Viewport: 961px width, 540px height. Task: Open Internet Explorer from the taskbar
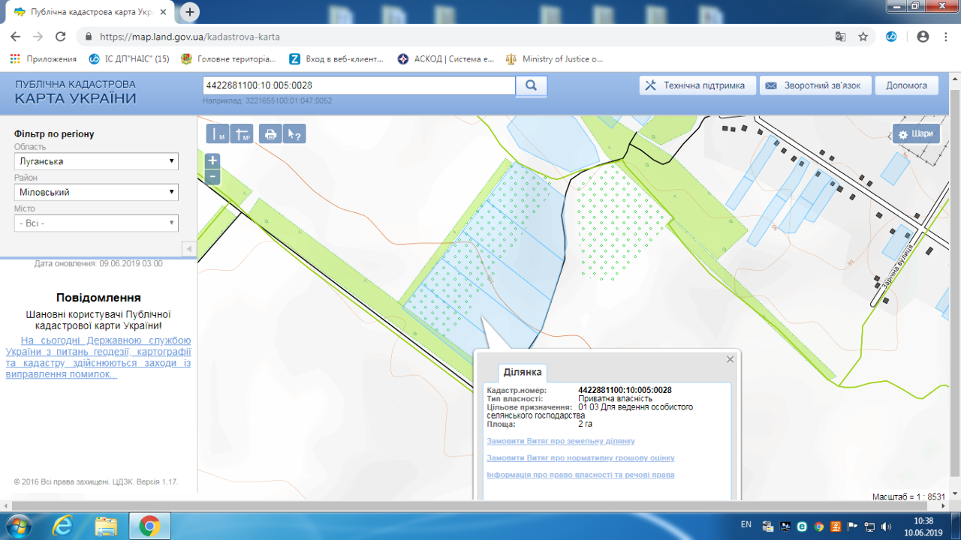coord(63,526)
